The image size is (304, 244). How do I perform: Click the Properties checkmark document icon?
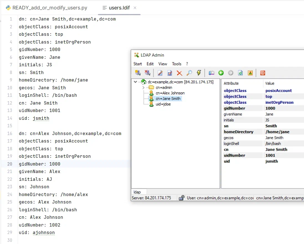[170, 73]
